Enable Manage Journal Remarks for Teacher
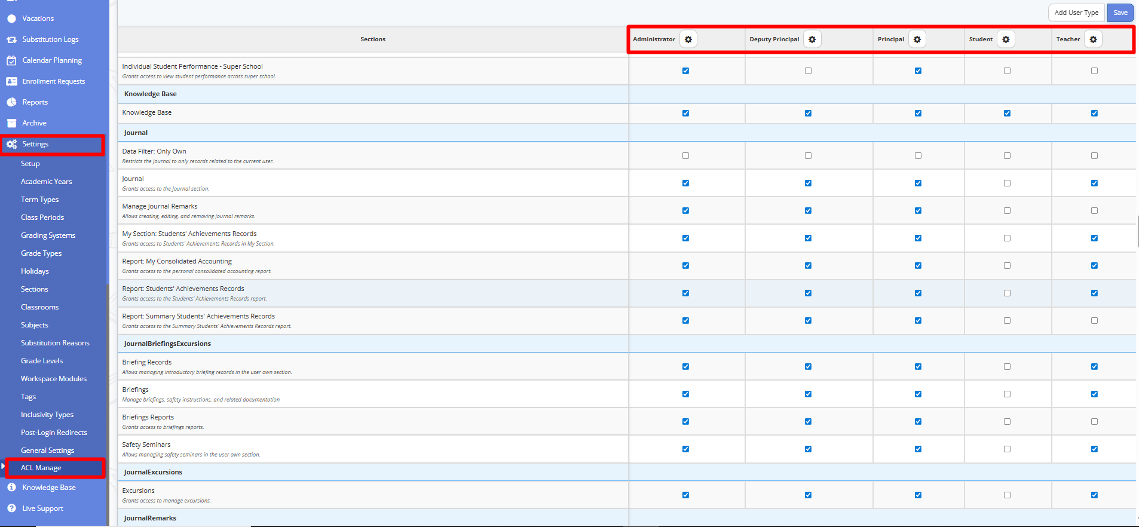 coord(1094,211)
